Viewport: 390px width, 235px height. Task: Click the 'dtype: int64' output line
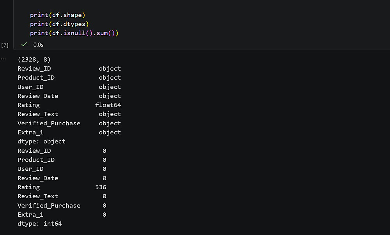point(39,224)
